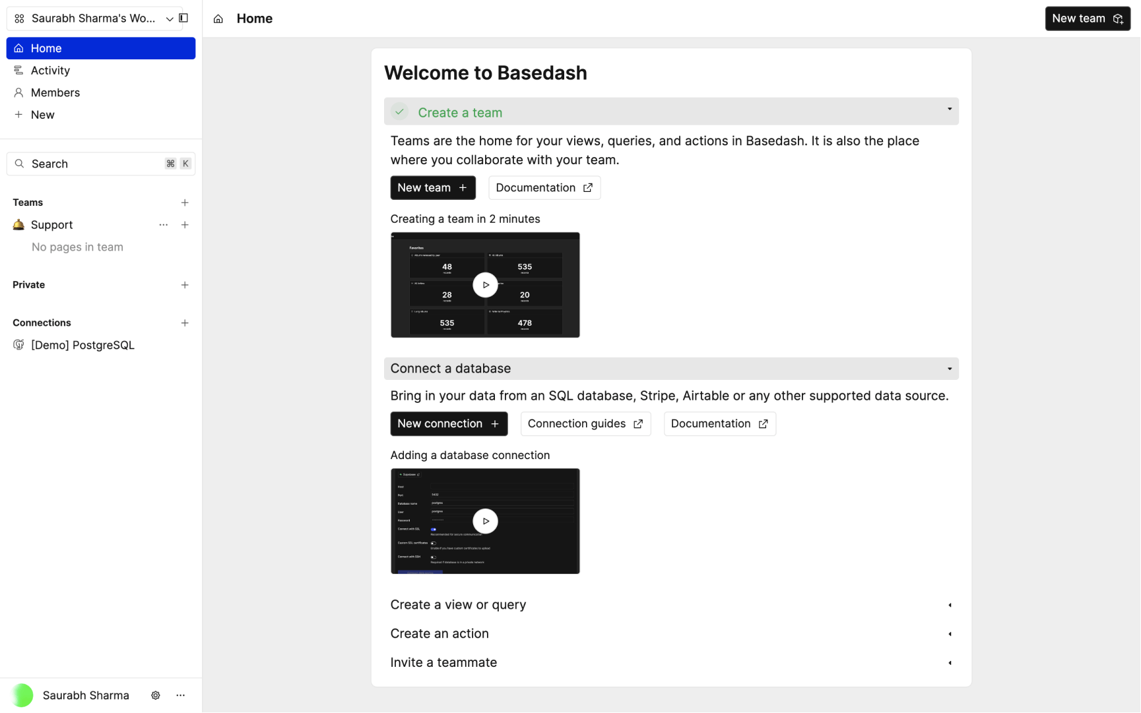Click the magnifier icon in the search bar

[19, 163]
